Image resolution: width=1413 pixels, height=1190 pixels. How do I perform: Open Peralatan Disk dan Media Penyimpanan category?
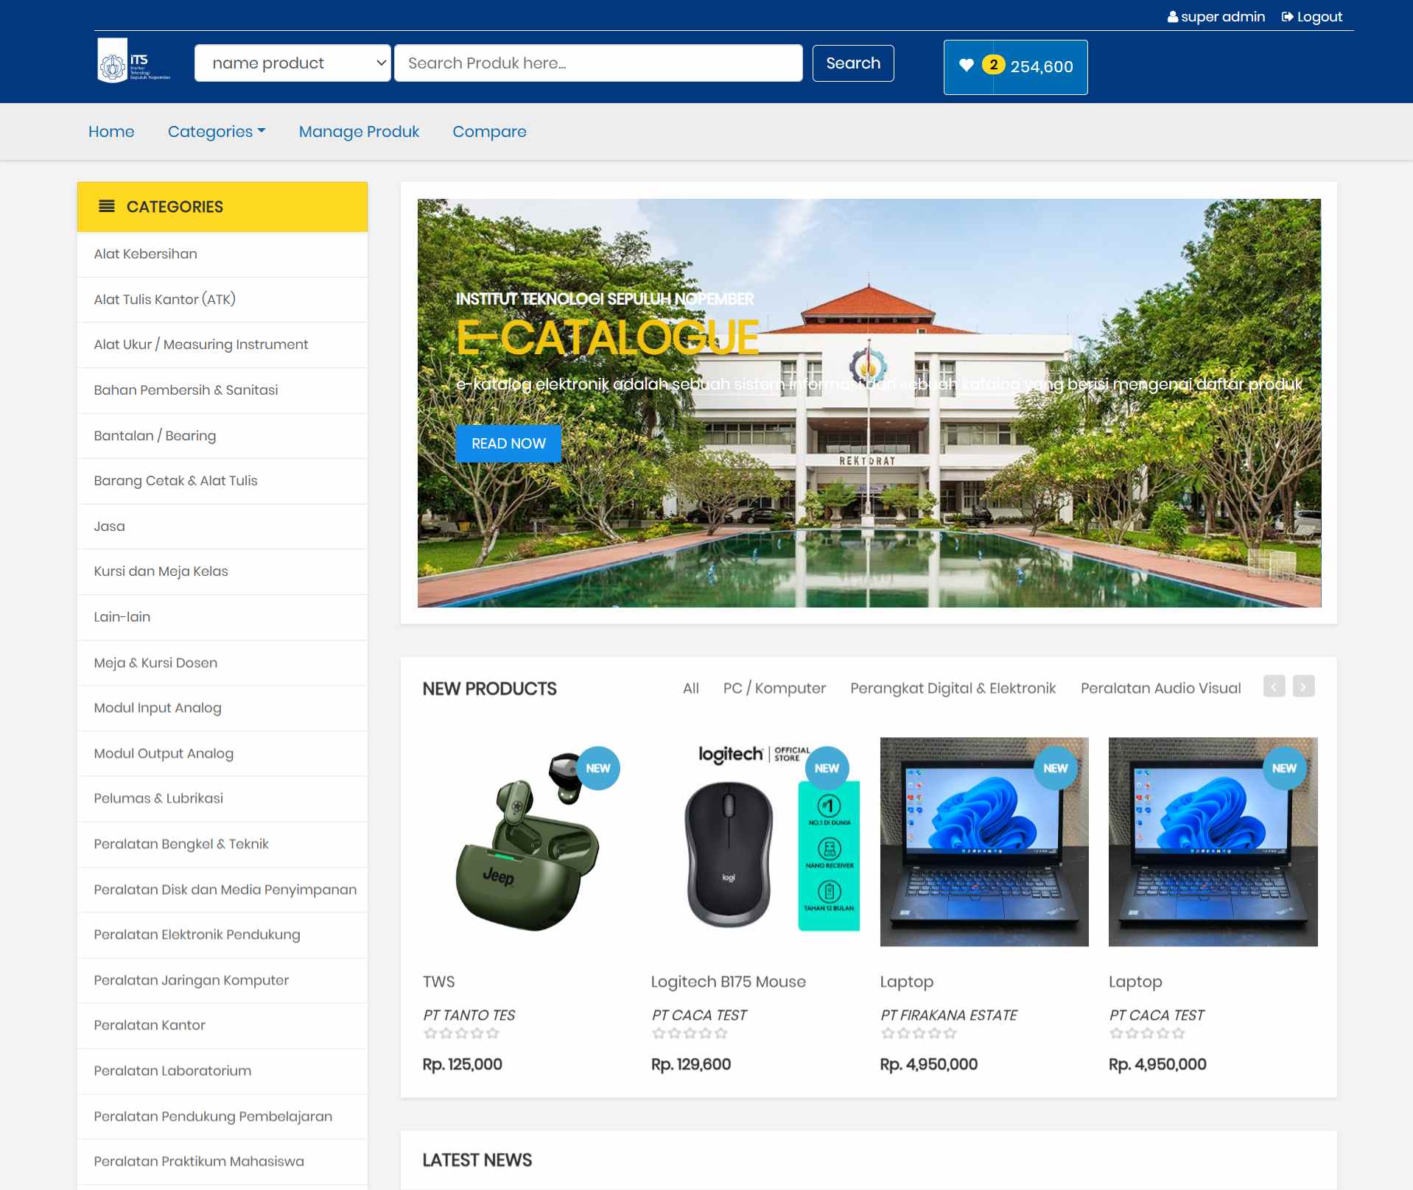(222, 890)
